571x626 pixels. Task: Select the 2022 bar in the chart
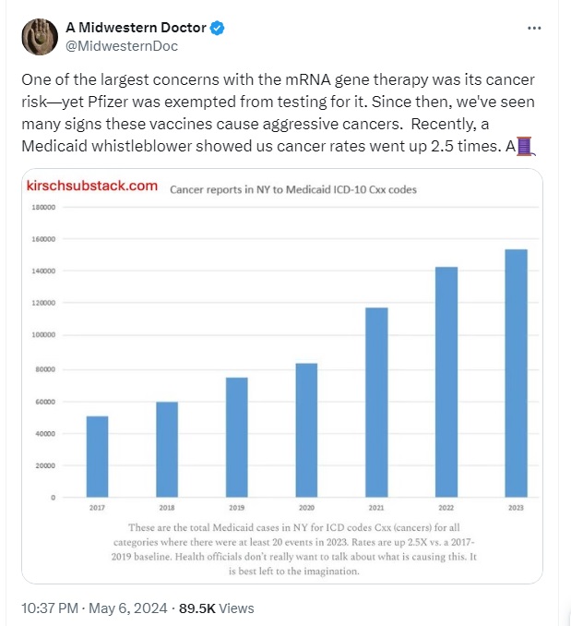[446, 382]
